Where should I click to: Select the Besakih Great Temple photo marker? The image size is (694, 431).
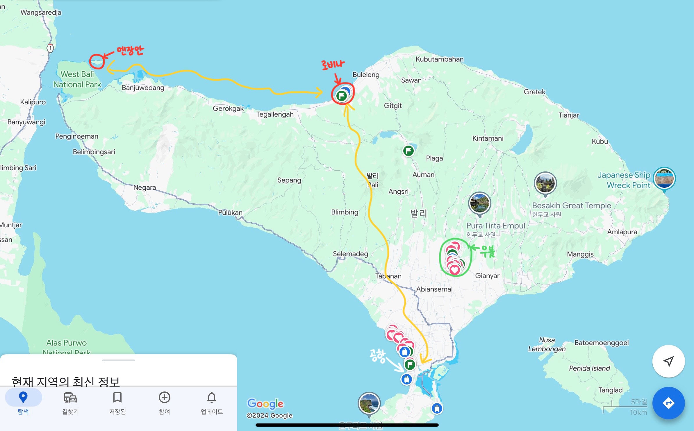tap(545, 183)
